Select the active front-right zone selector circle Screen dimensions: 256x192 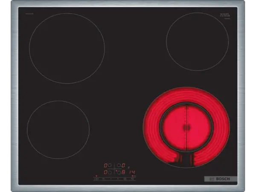click(119, 172)
